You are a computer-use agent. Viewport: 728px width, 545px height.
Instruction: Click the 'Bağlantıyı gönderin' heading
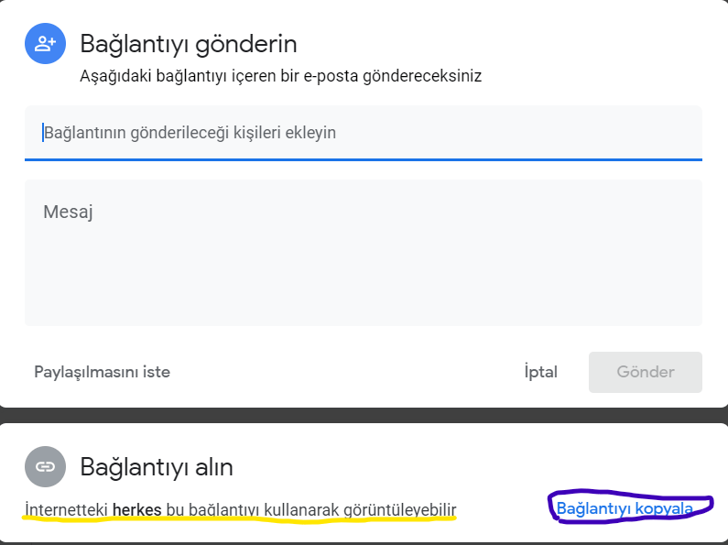click(x=189, y=43)
